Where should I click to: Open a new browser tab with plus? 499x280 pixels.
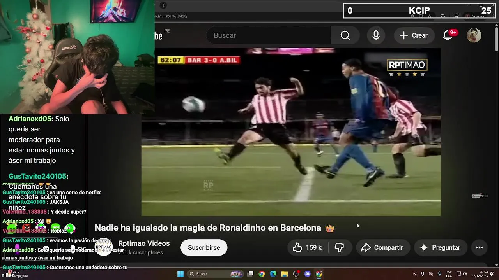pos(163,5)
